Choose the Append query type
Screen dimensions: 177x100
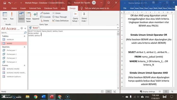[36, 16]
